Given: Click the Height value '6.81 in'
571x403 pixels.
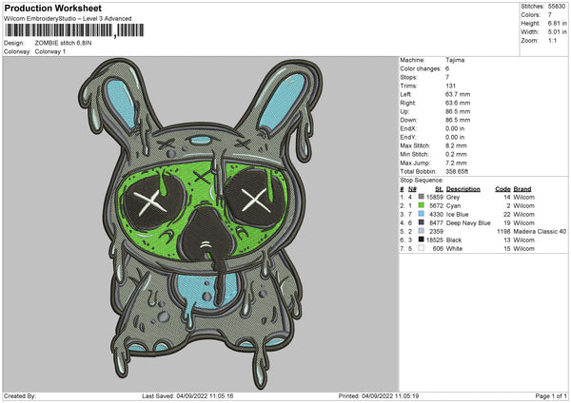Looking at the screenshot, I should (557, 23).
